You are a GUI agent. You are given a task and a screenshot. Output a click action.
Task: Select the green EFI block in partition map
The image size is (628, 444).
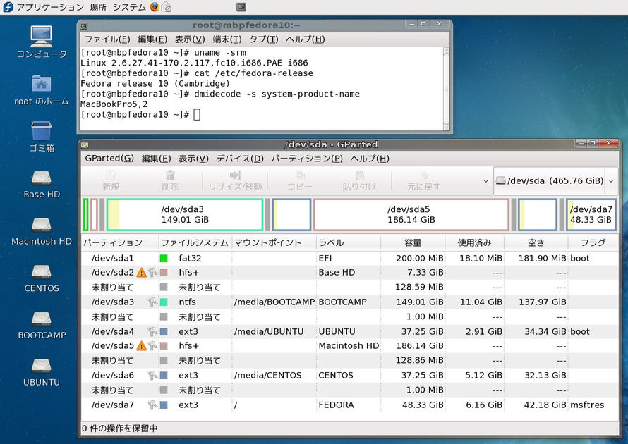pos(85,214)
